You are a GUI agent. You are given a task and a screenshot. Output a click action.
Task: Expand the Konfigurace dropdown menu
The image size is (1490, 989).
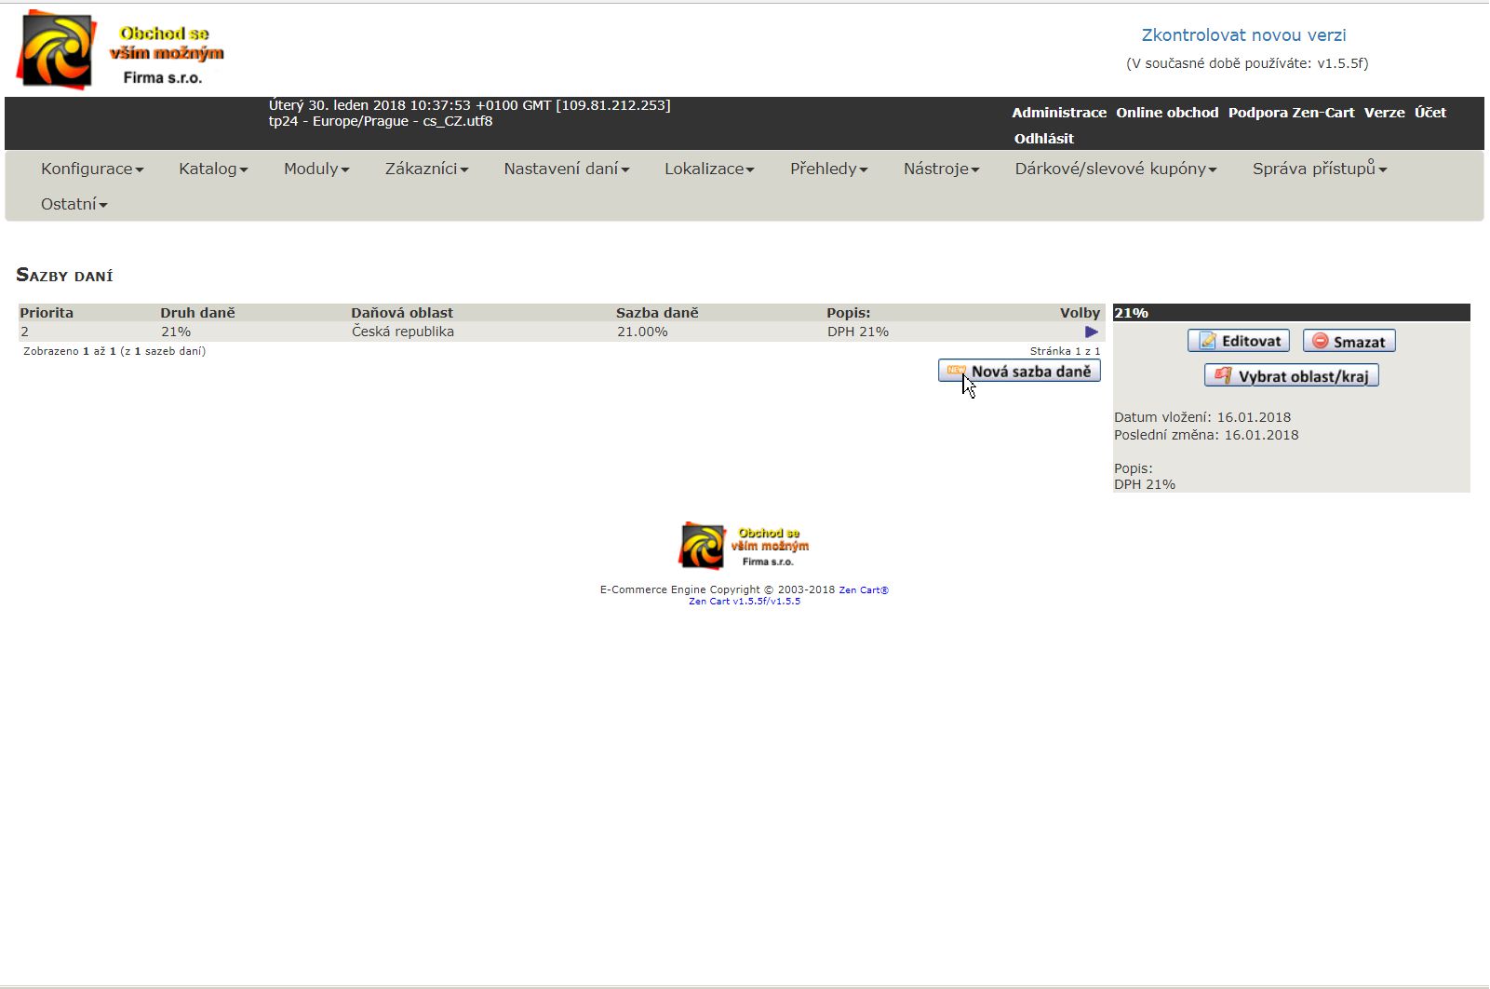[91, 169]
